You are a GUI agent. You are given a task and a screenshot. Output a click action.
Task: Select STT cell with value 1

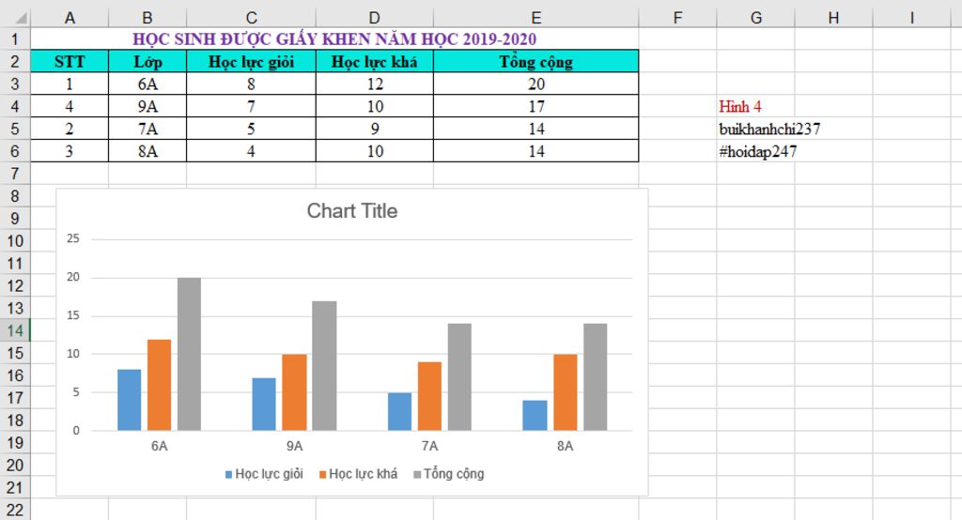tap(70, 84)
